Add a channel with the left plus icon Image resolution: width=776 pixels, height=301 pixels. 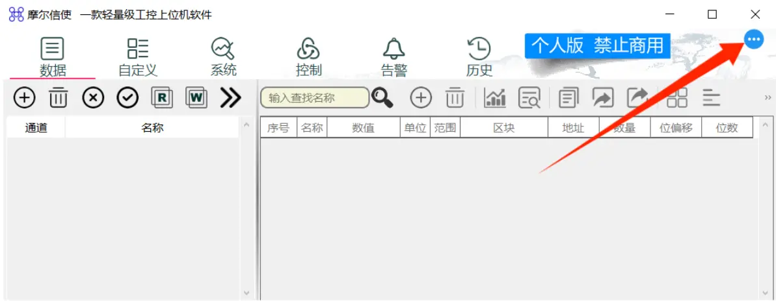tap(24, 98)
